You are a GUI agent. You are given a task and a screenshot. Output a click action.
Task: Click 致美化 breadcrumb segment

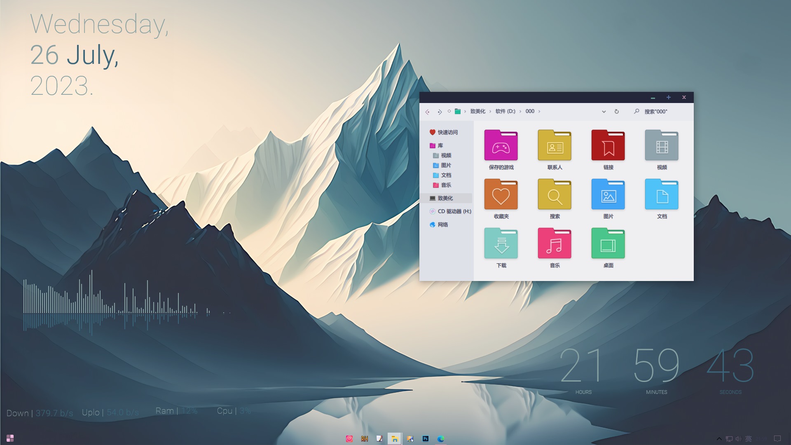point(478,112)
